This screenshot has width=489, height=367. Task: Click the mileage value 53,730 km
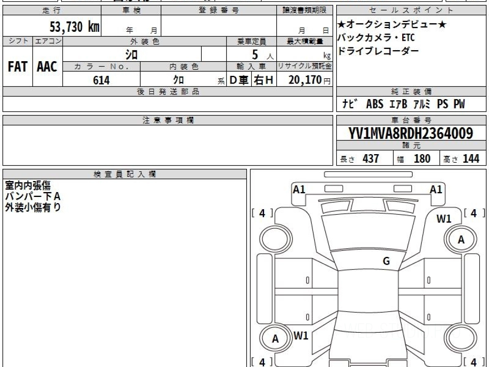pos(75,27)
